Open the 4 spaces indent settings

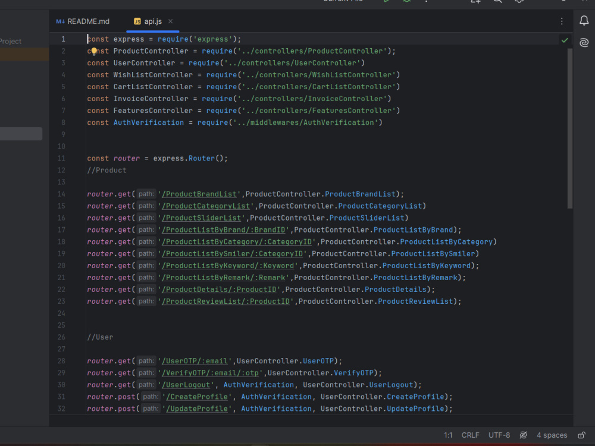(x=552, y=435)
